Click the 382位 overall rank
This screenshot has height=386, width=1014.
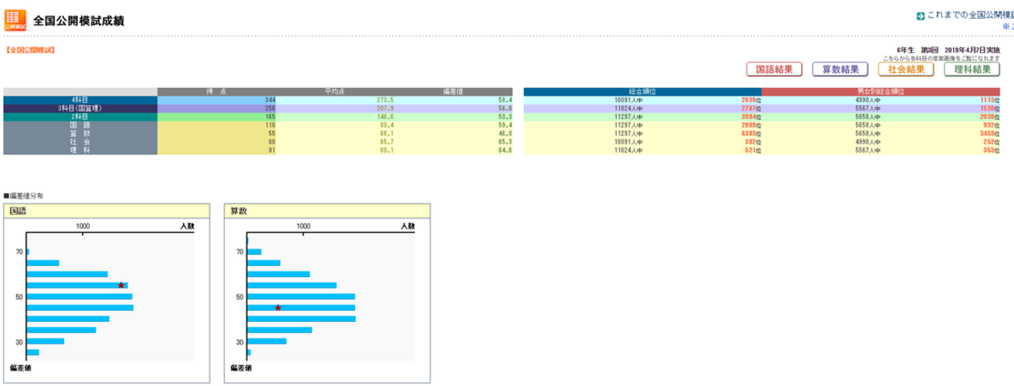coord(752,142)
